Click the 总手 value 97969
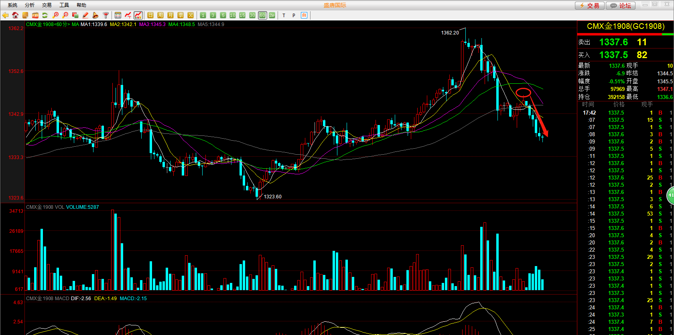The width and height of the screenshot is (674, 335). tap(618, 89)
